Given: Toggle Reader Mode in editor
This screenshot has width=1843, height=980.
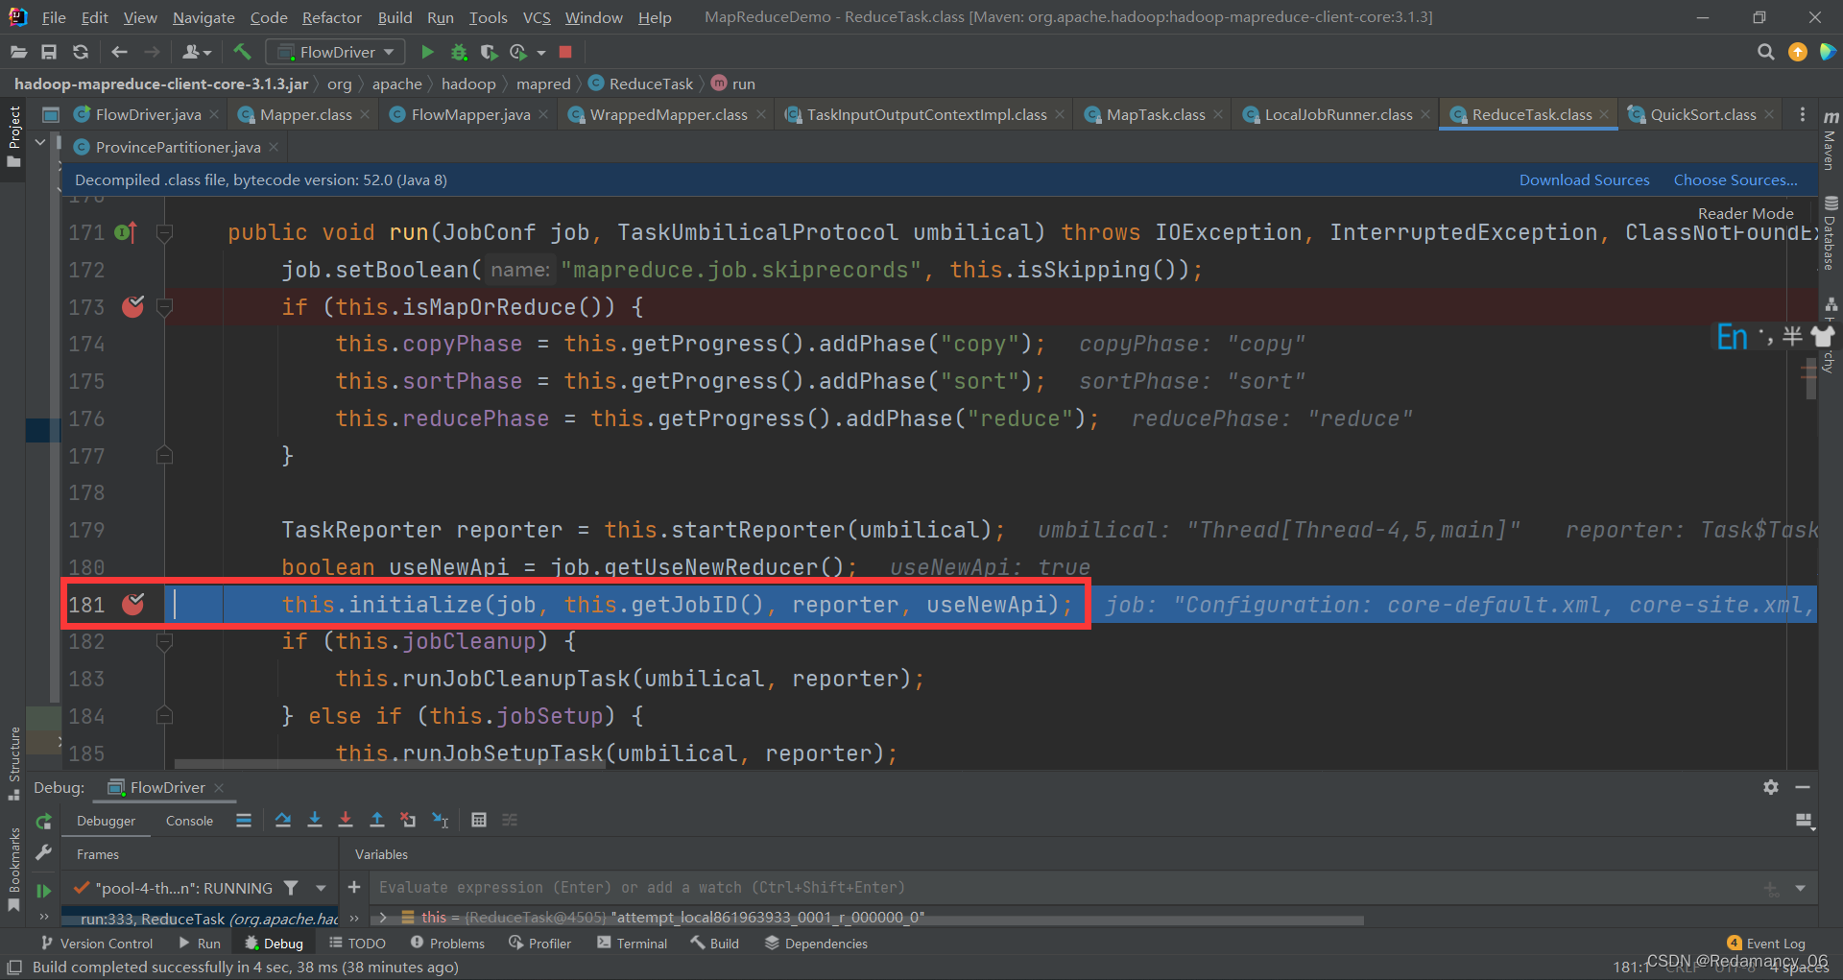Looking at the screenshot, I should (1745, 213).
